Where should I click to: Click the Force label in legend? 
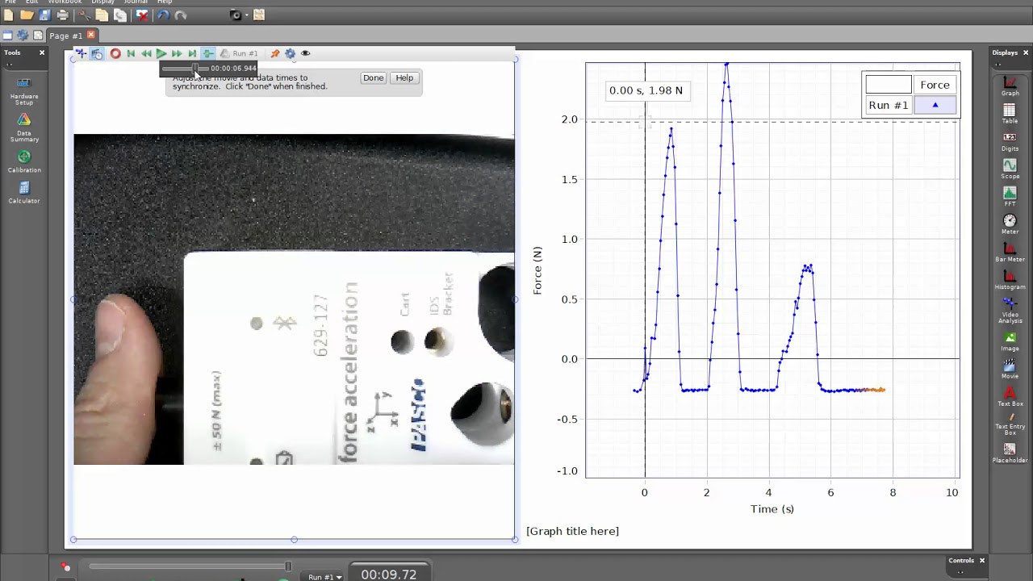pos(935,85)
